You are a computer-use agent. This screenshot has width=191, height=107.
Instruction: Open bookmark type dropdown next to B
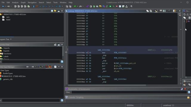62,6
